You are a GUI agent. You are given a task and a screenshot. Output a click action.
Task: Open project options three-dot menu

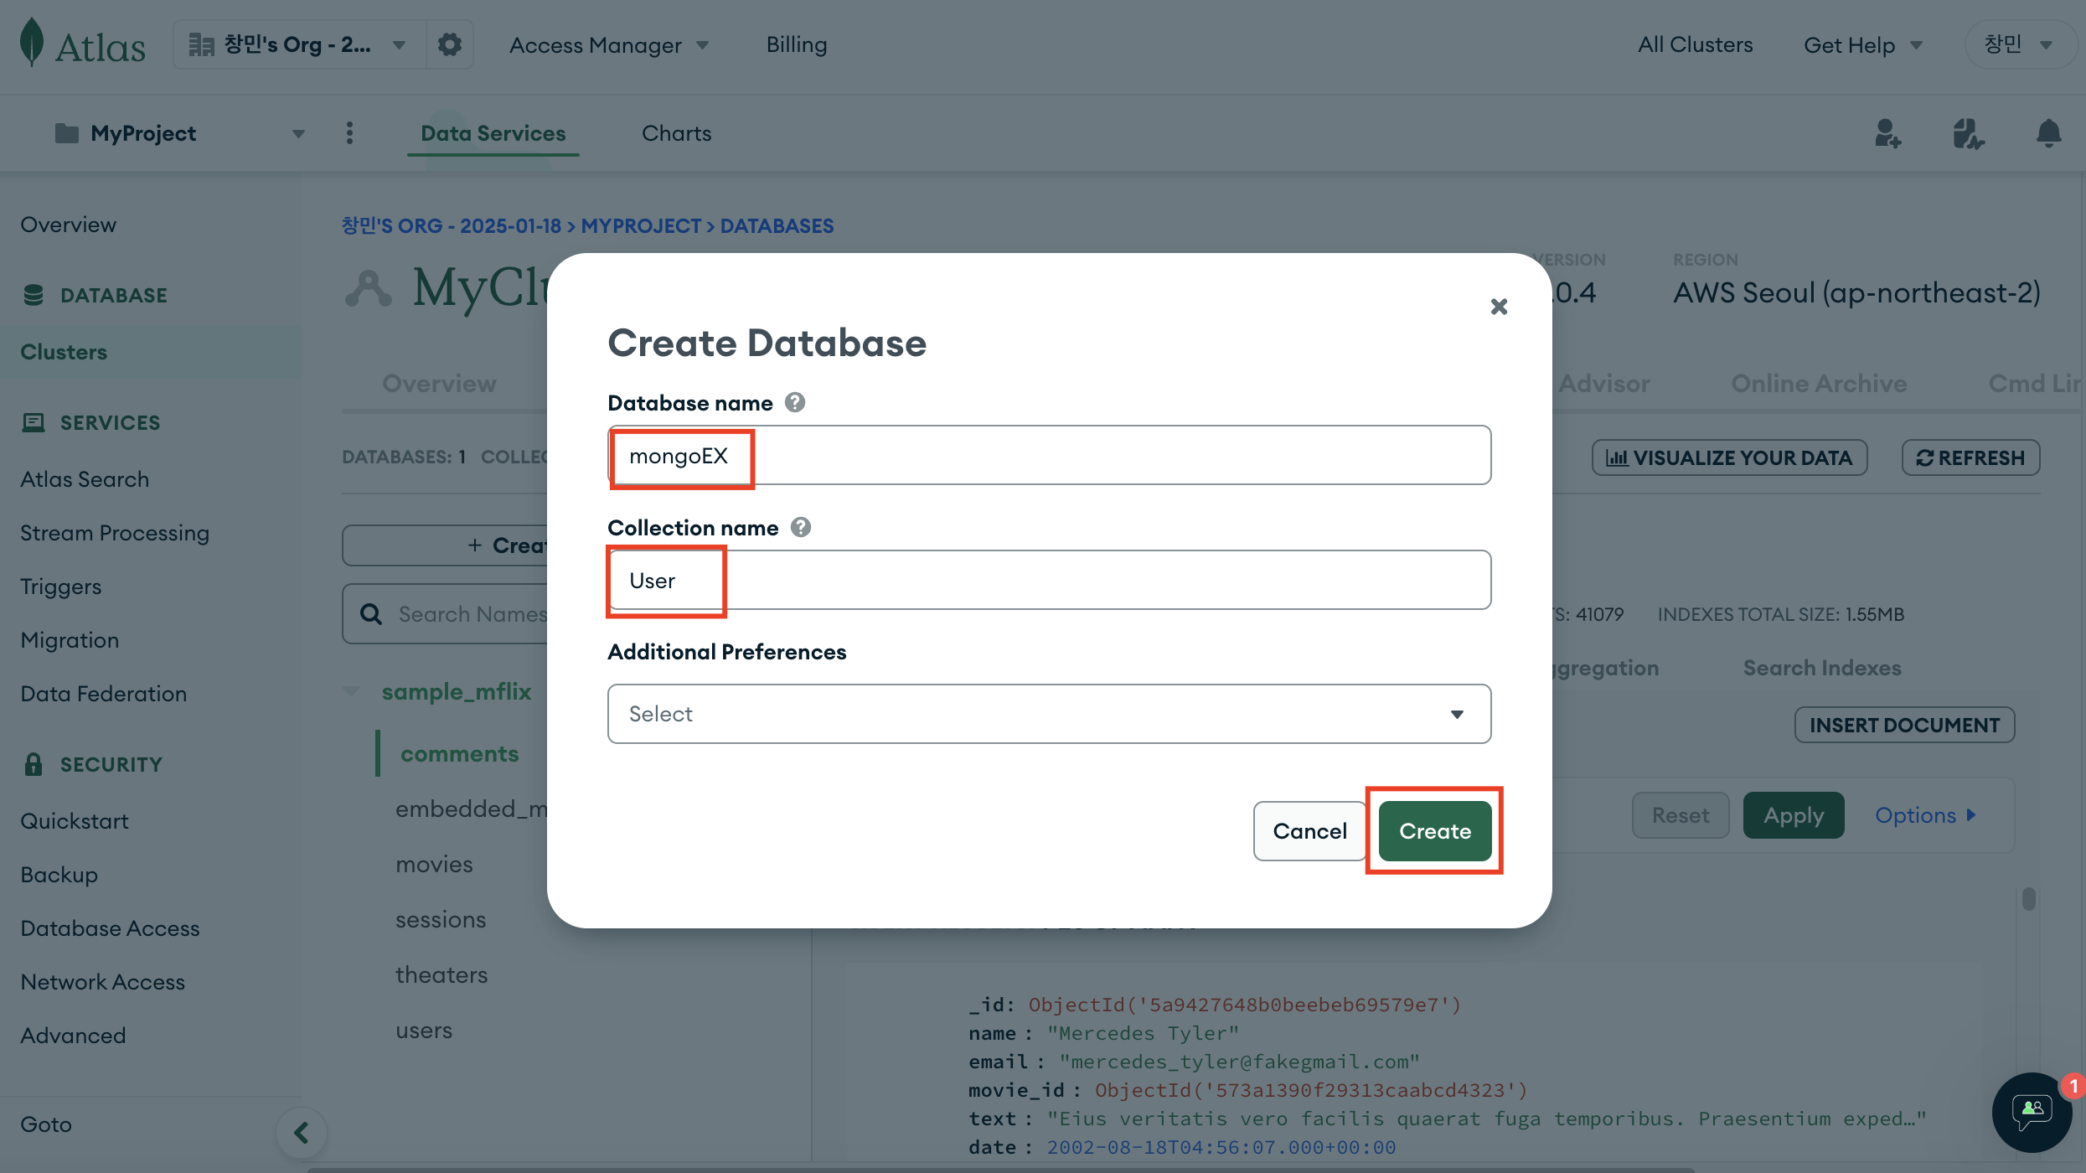[349, 133]
